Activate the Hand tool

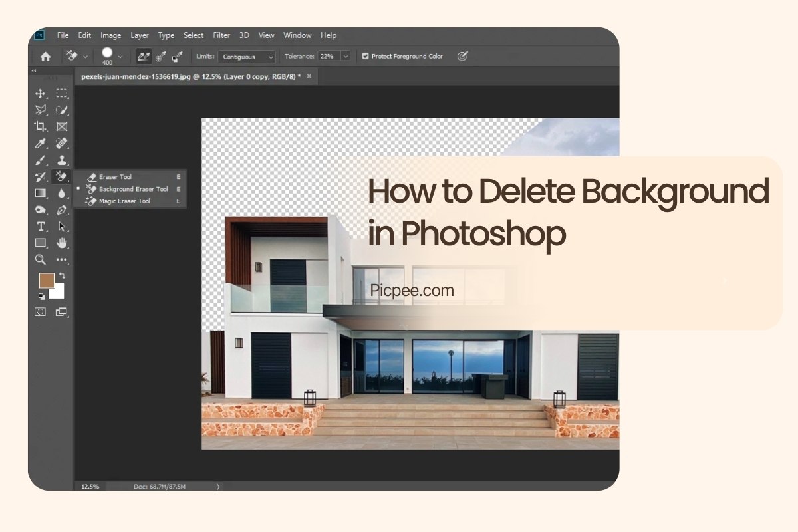coord(62,243)
